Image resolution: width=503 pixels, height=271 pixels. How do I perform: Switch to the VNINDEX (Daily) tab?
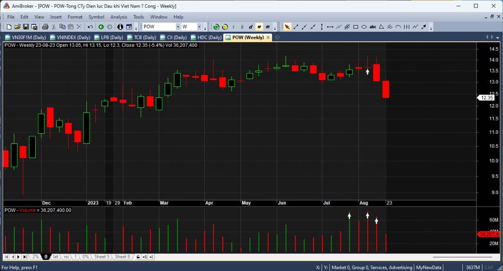[70, 37]
